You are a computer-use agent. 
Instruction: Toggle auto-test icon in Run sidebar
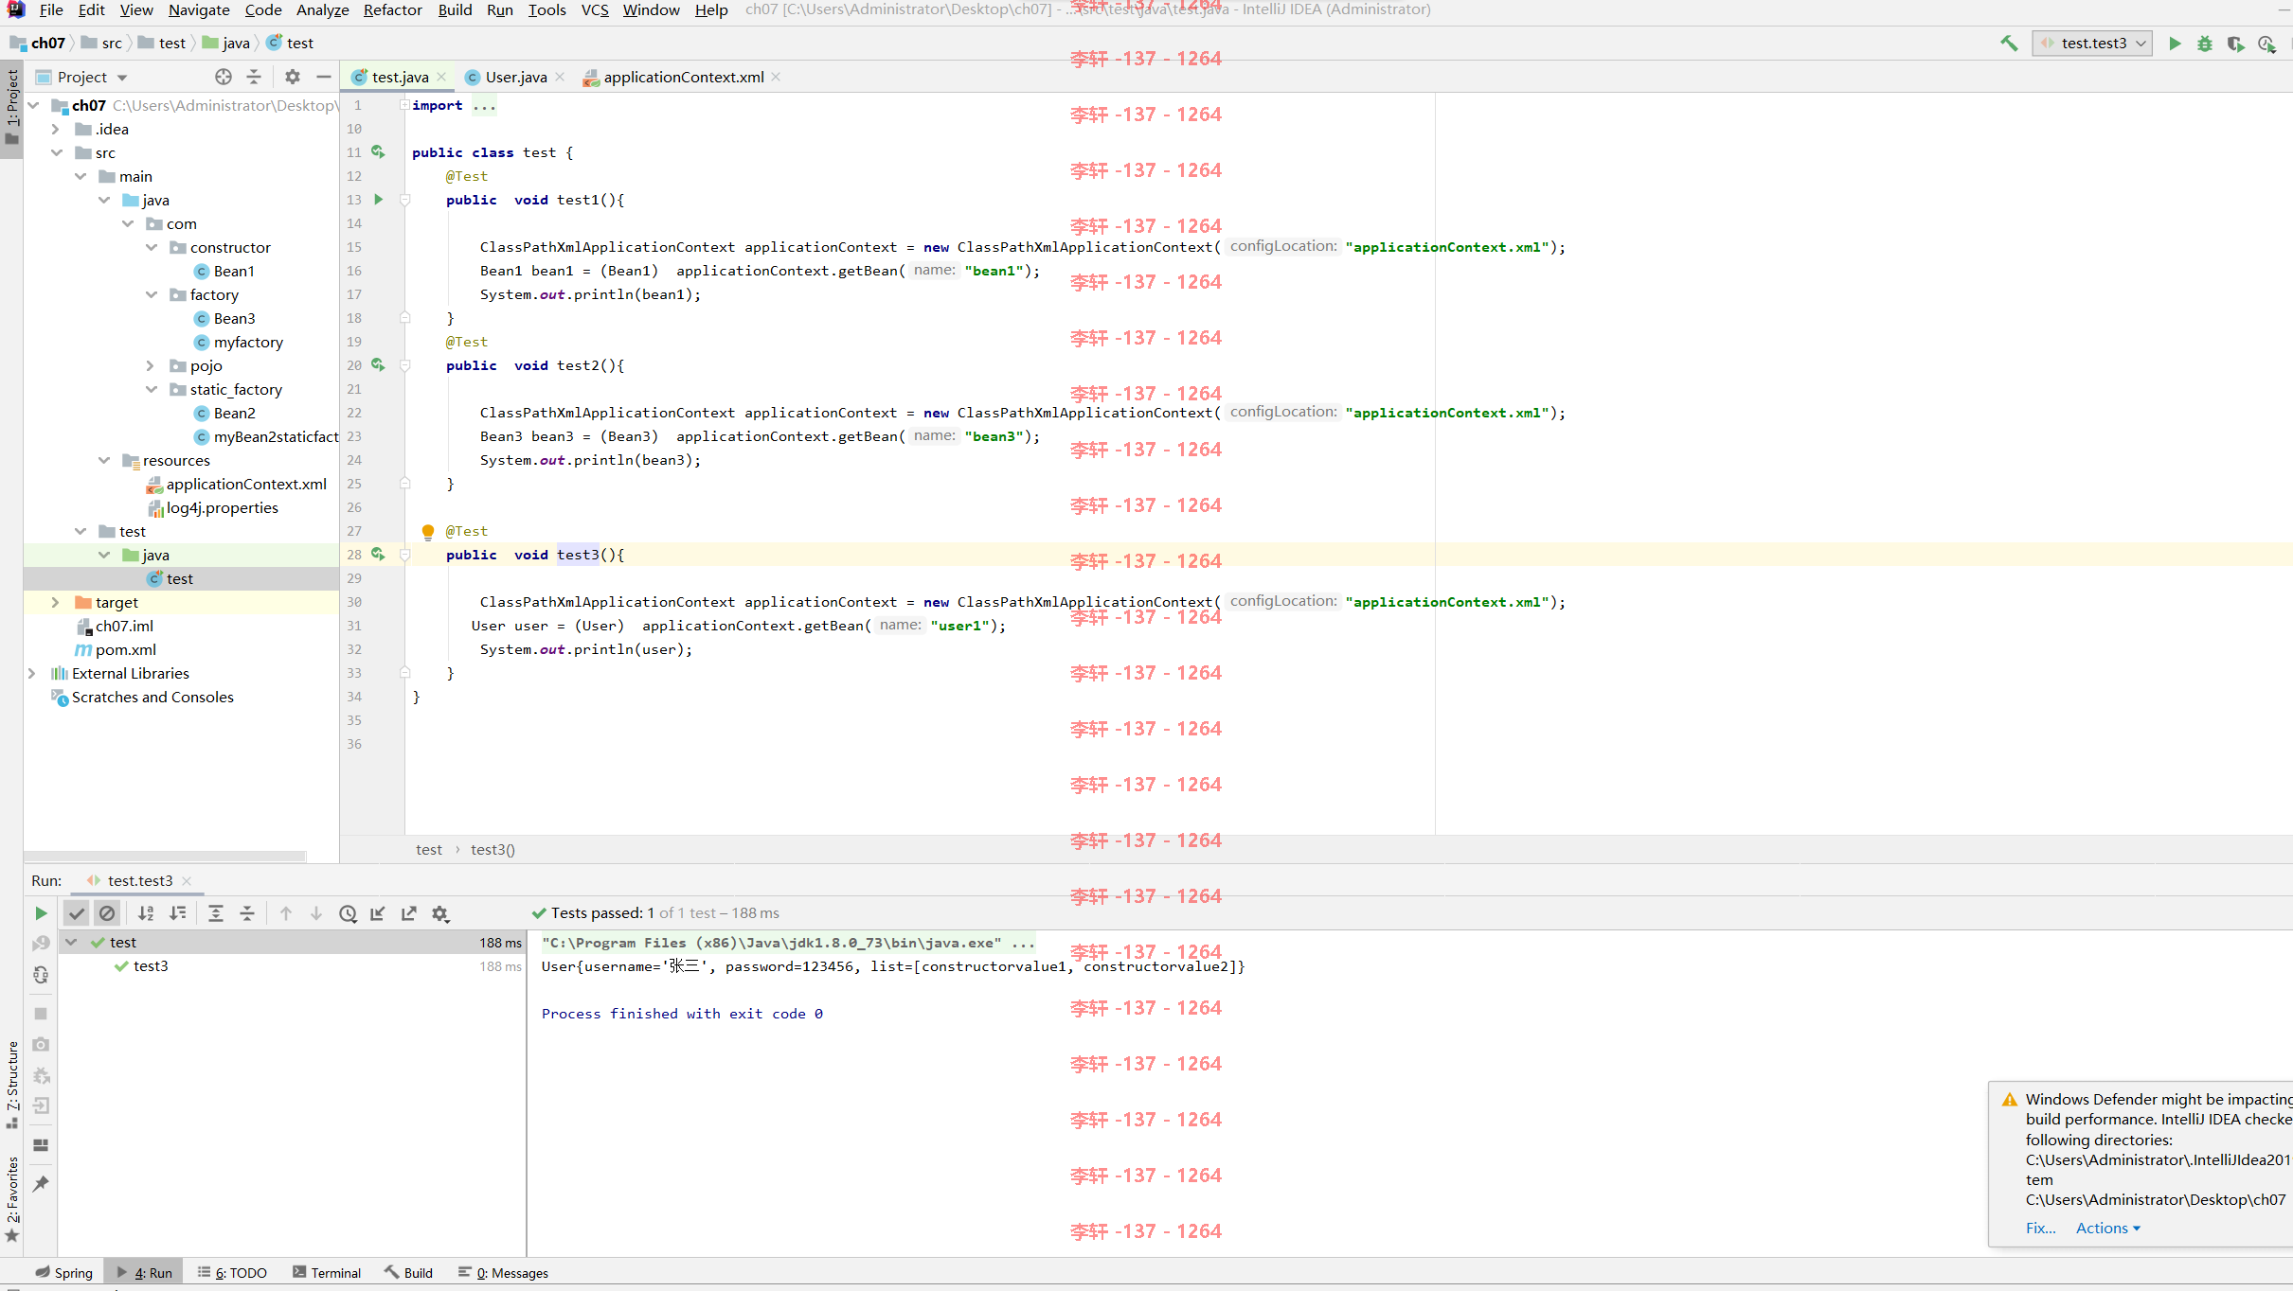pos(41,975)
